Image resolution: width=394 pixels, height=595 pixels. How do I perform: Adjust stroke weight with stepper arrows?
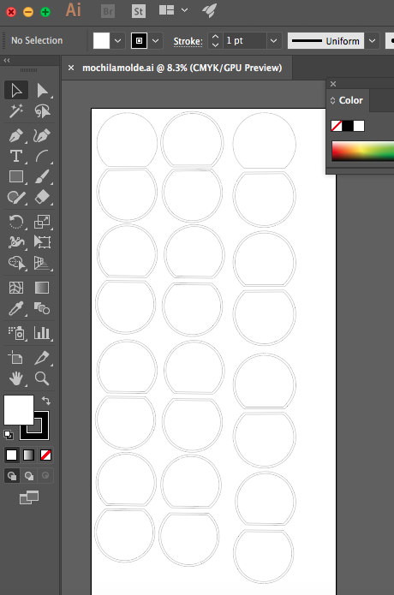coord(215,40)
